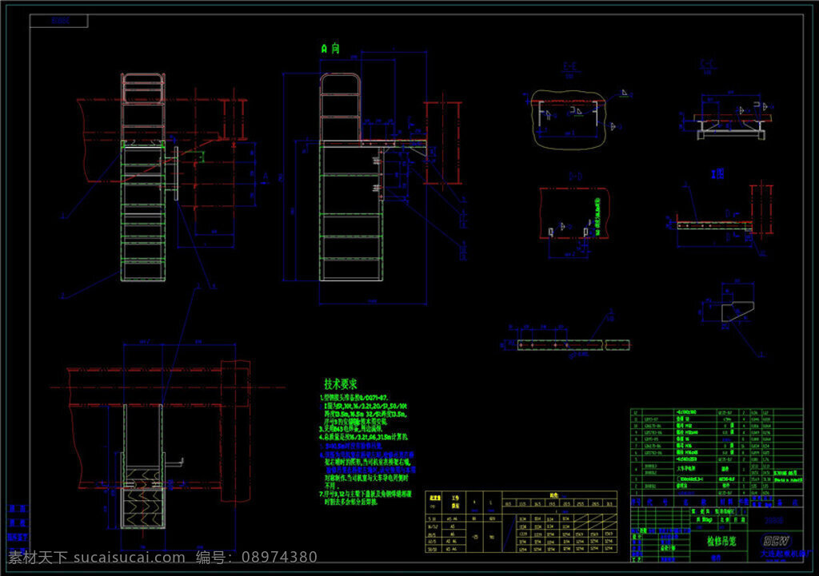Click the 'I图' detail view label

[717, 173]
